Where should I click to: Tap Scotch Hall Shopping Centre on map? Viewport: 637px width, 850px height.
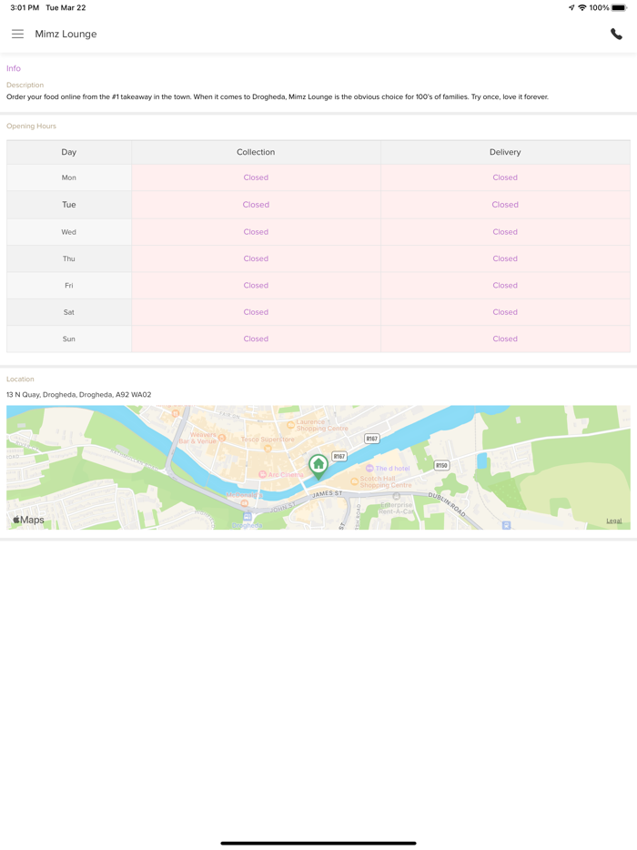381,482
